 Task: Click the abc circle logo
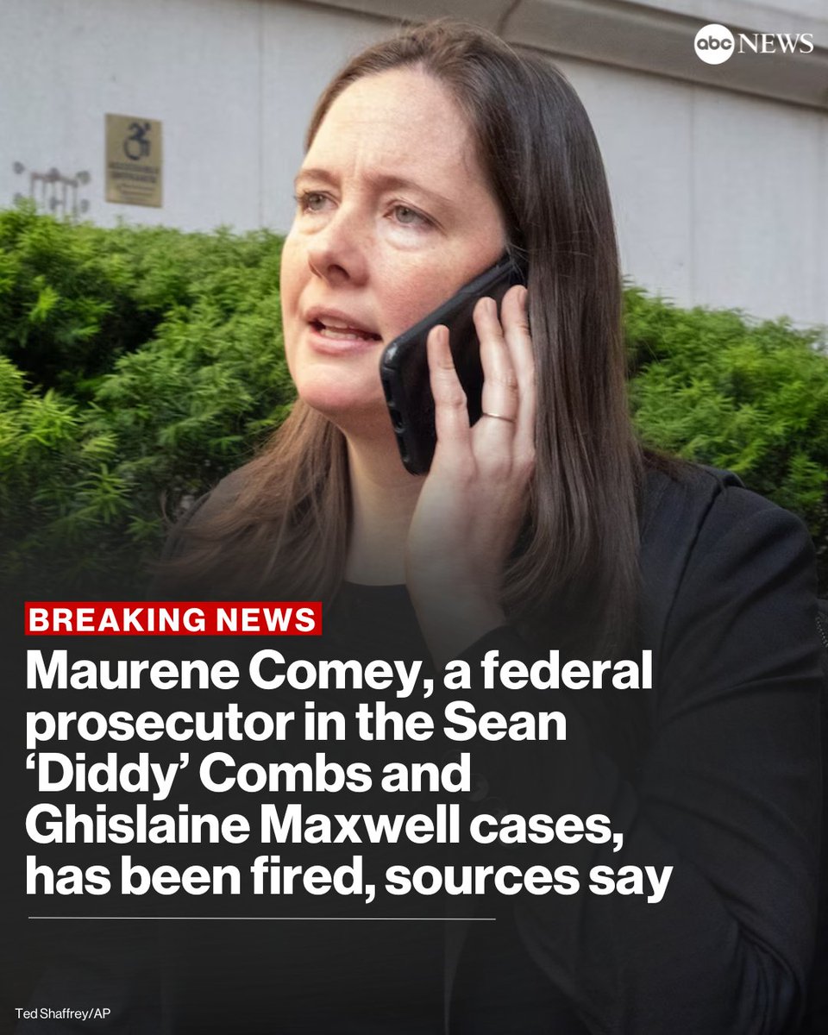(x=713, y=43)
